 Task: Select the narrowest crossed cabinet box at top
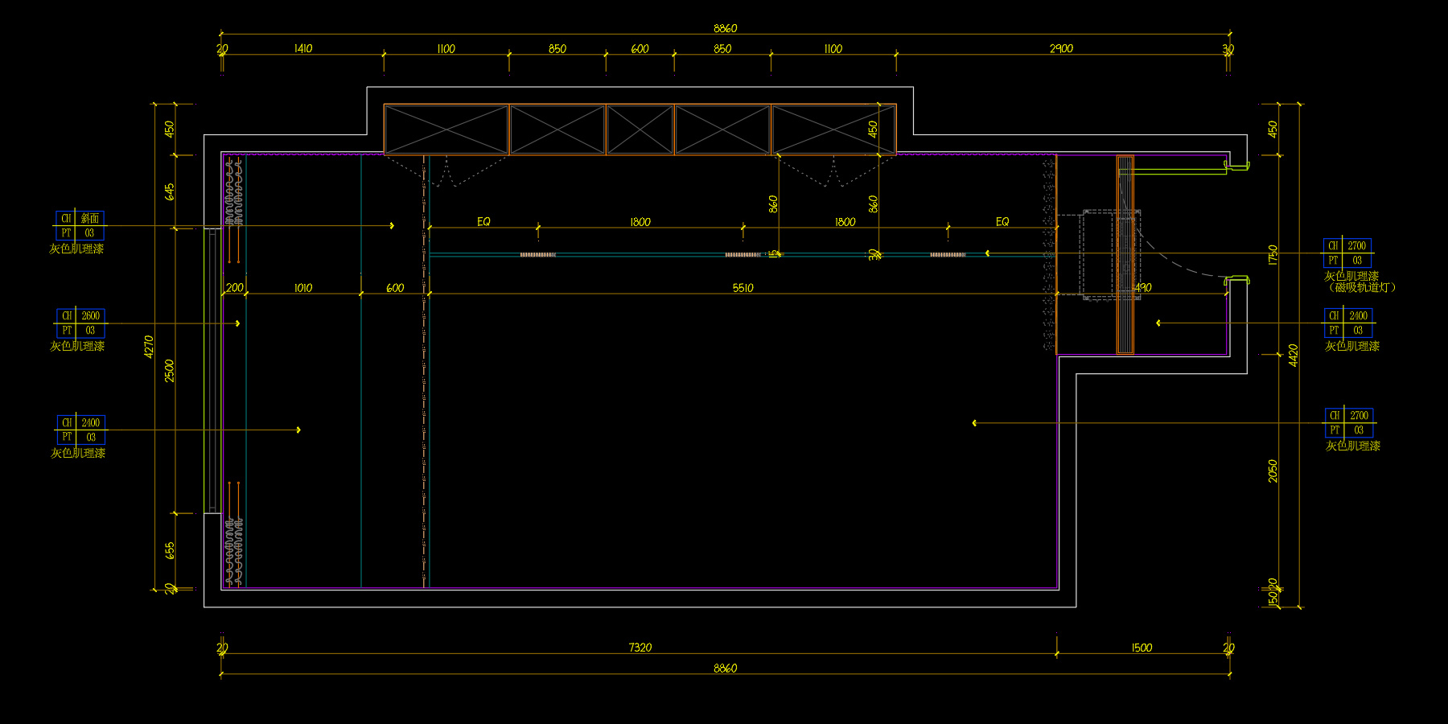[x=640, y=129]
